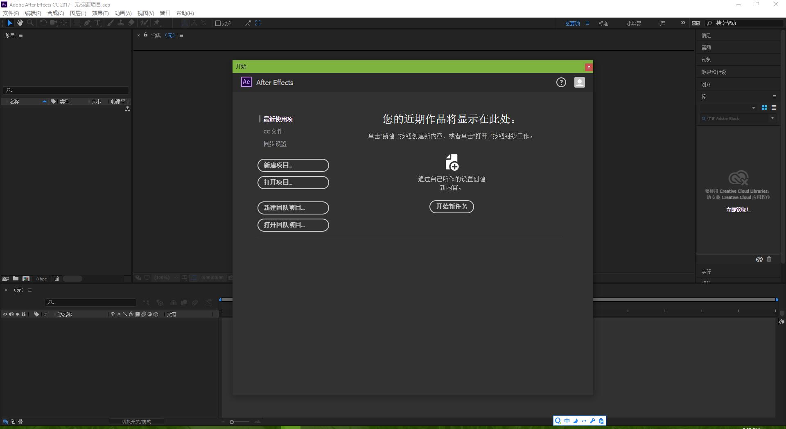Viewport: 786px width, 429px height.
Task: Select CC文件 in Start dialog
Action: point(273,131)
